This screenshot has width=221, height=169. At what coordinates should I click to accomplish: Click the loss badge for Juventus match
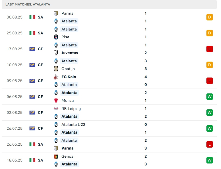(209, 49)
